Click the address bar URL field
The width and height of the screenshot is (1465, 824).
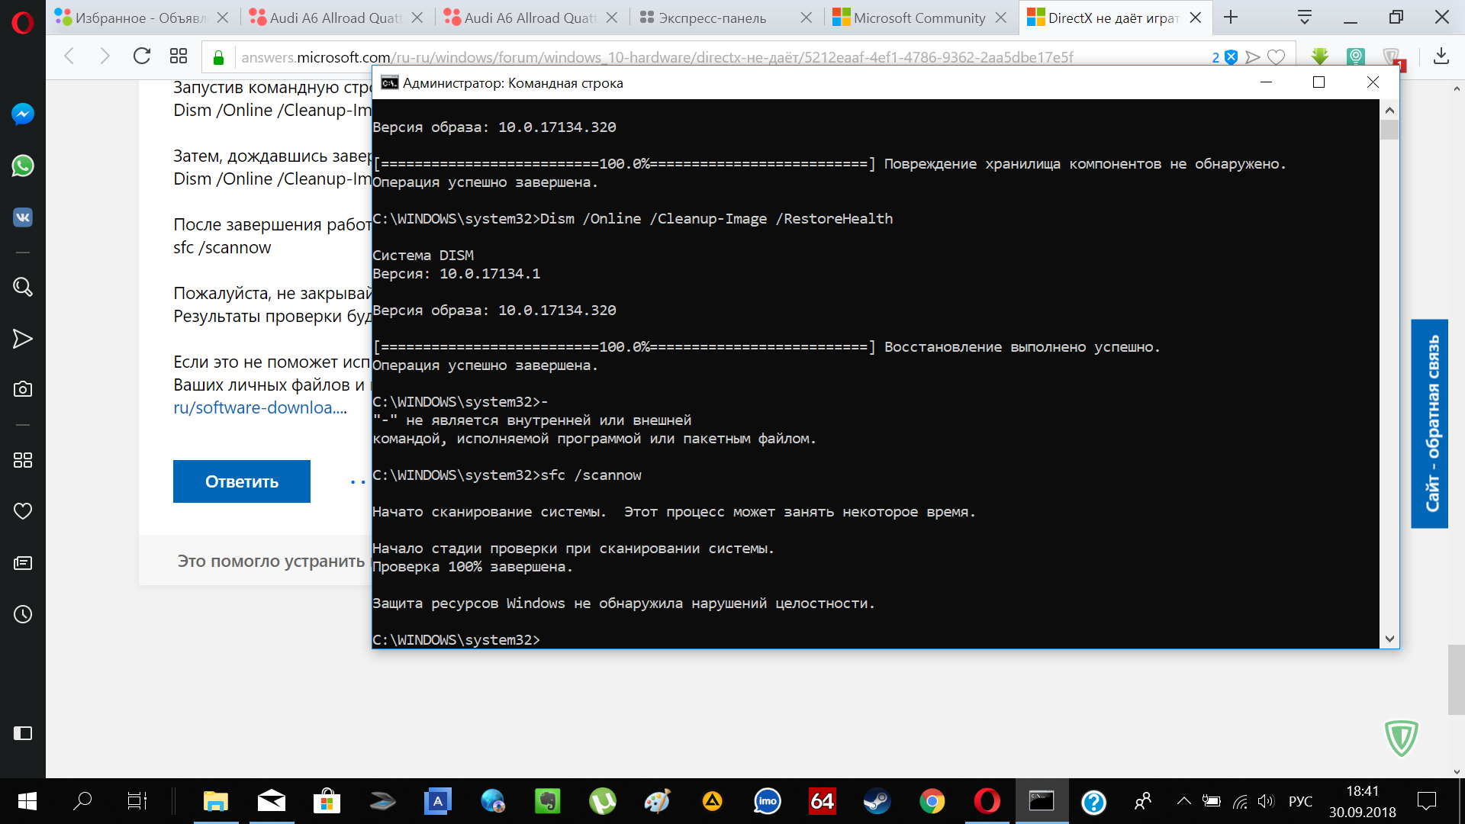tap(657, 57)
